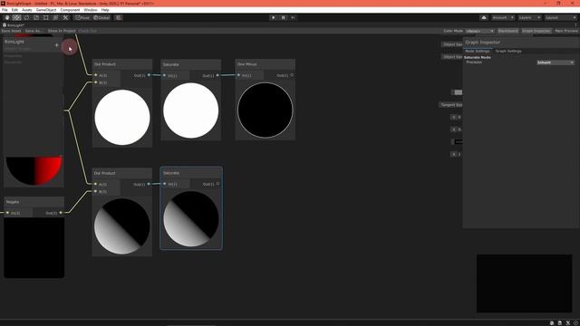Select the Scale tool
Viewport: 580px width, 326px height.
(36, 18)
